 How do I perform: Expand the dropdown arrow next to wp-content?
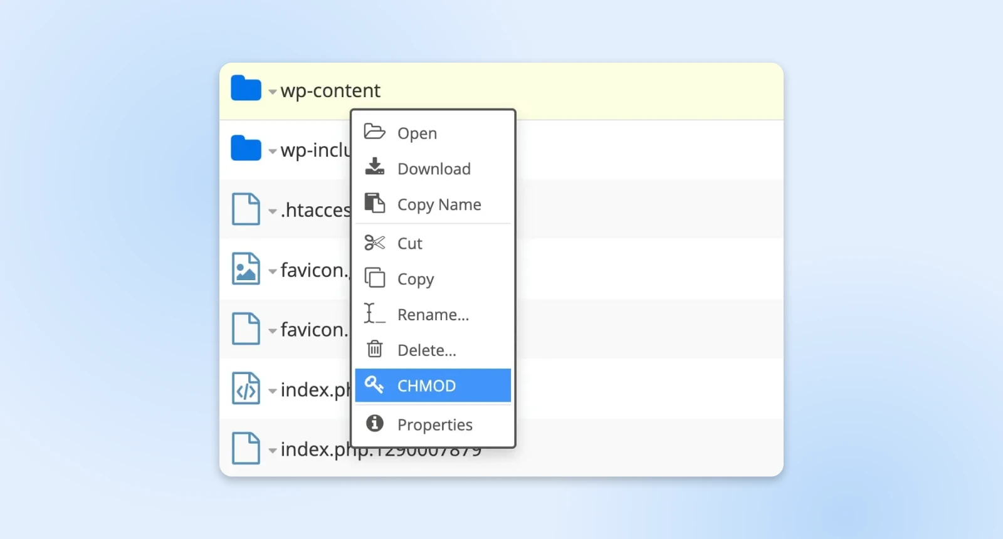coord(273,92)
